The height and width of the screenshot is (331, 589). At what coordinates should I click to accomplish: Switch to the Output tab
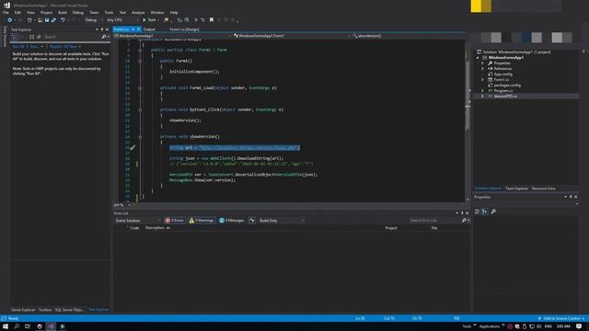pos(149,29)
